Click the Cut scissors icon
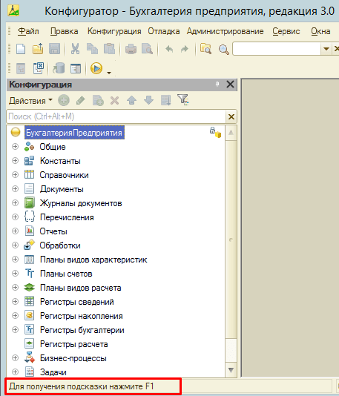The image size is (339, 396). [75, 49]
